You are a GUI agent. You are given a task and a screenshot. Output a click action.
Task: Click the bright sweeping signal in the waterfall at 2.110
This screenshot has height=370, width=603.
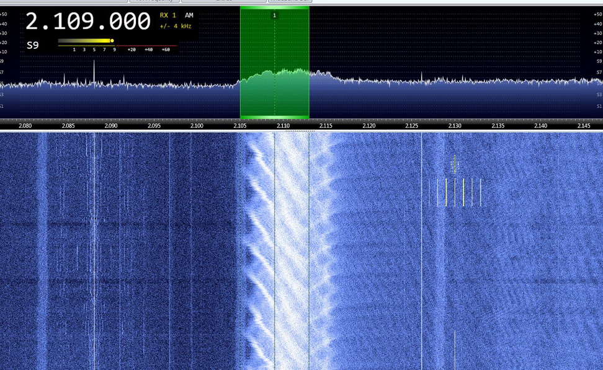[x=288, y=250]
